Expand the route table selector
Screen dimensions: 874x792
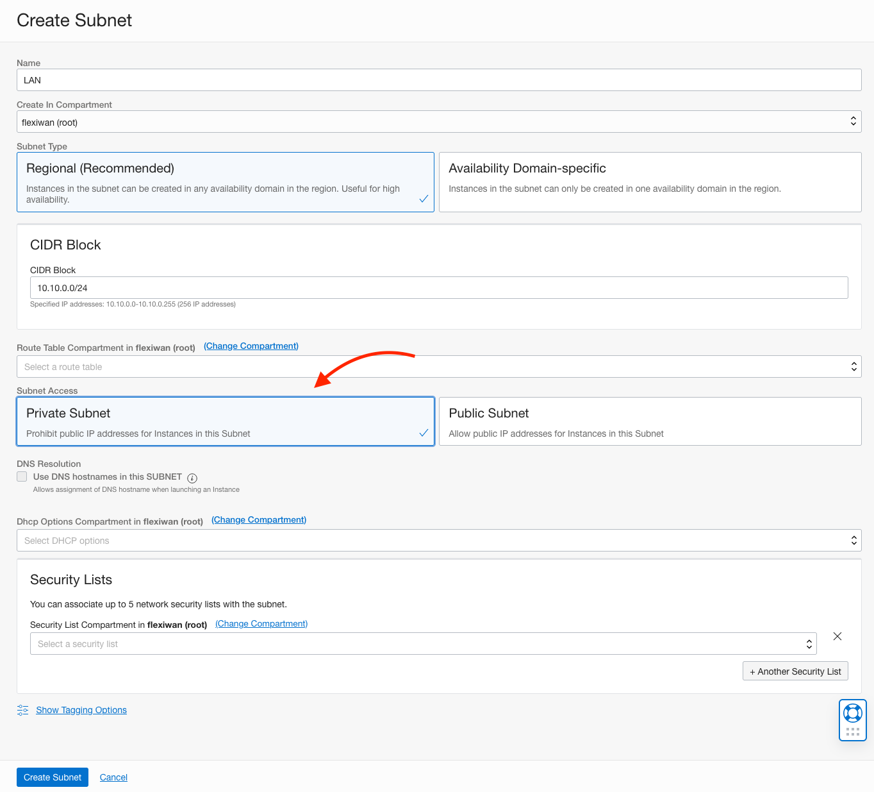pos(438,367)
